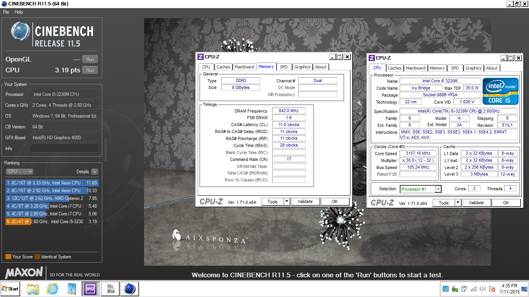Open the Help menu in Cinebench
Viewport: 529px width, 297px height.
click(x=19, y=12)
